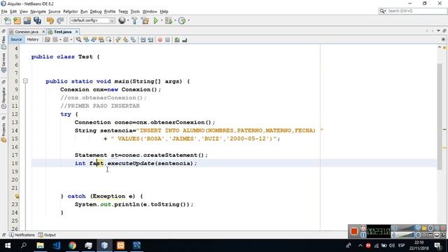Open the default config combo box
Viewport: 448px width, 252px height.
click(92, 20)
